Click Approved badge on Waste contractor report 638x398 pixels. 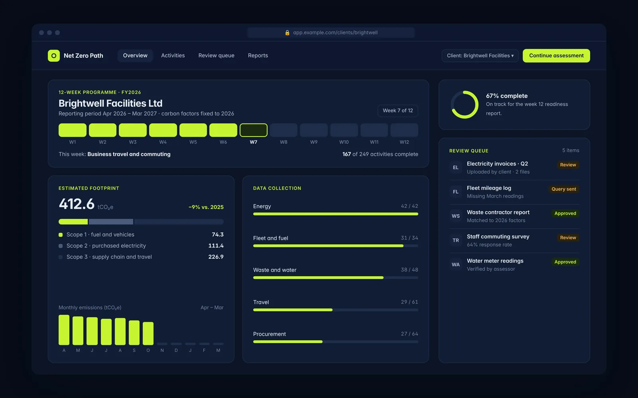[x=565, y=213]
